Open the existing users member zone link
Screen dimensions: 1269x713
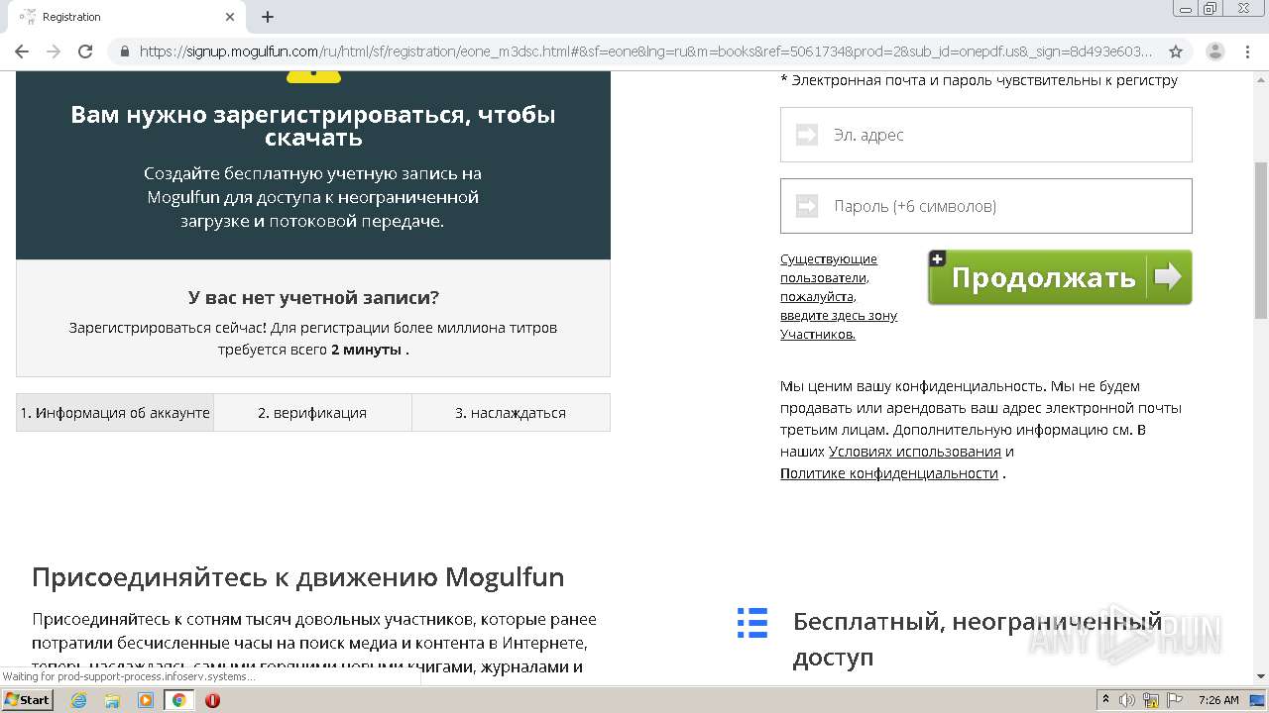coord(839,296)
